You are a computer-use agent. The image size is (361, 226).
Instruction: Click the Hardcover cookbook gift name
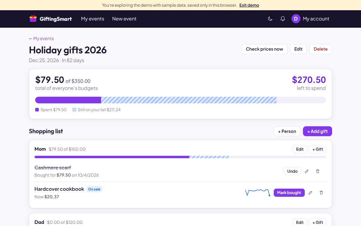pyautogui.click(x=59, y=189)
